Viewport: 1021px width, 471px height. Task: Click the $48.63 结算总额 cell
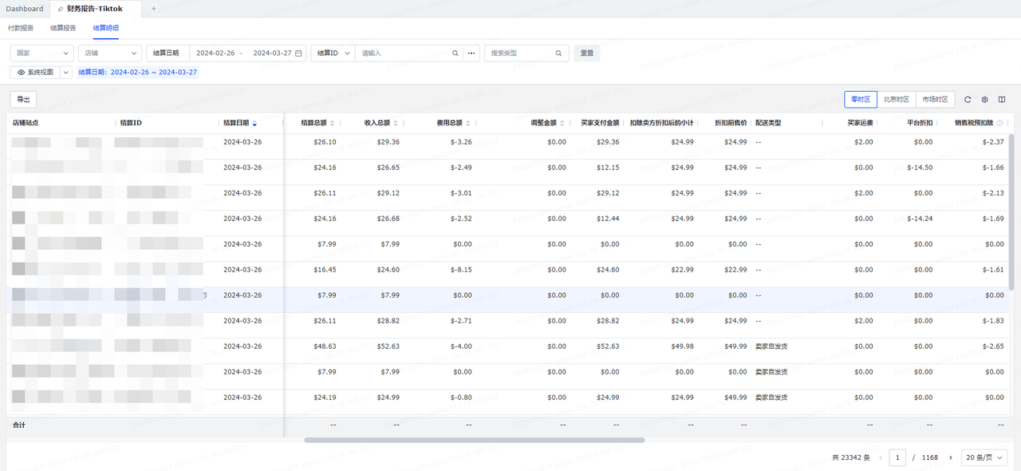(x=325, y=346)
